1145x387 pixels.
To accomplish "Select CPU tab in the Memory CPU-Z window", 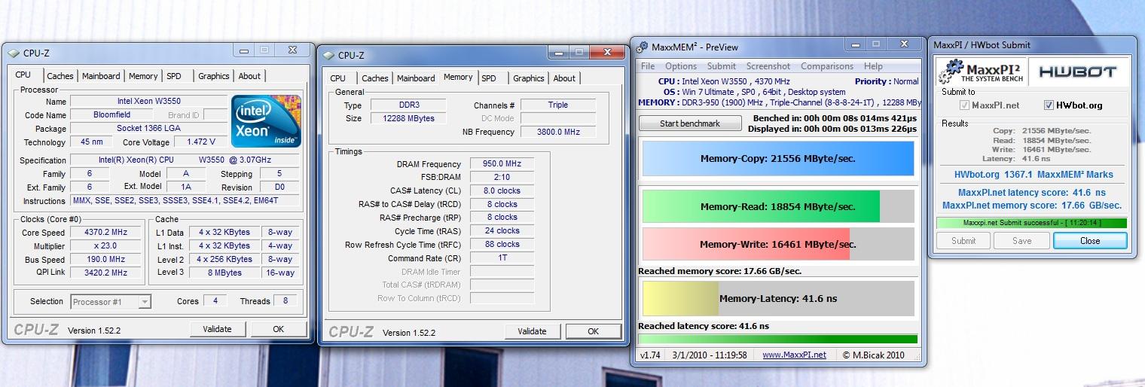I will 338,78.
